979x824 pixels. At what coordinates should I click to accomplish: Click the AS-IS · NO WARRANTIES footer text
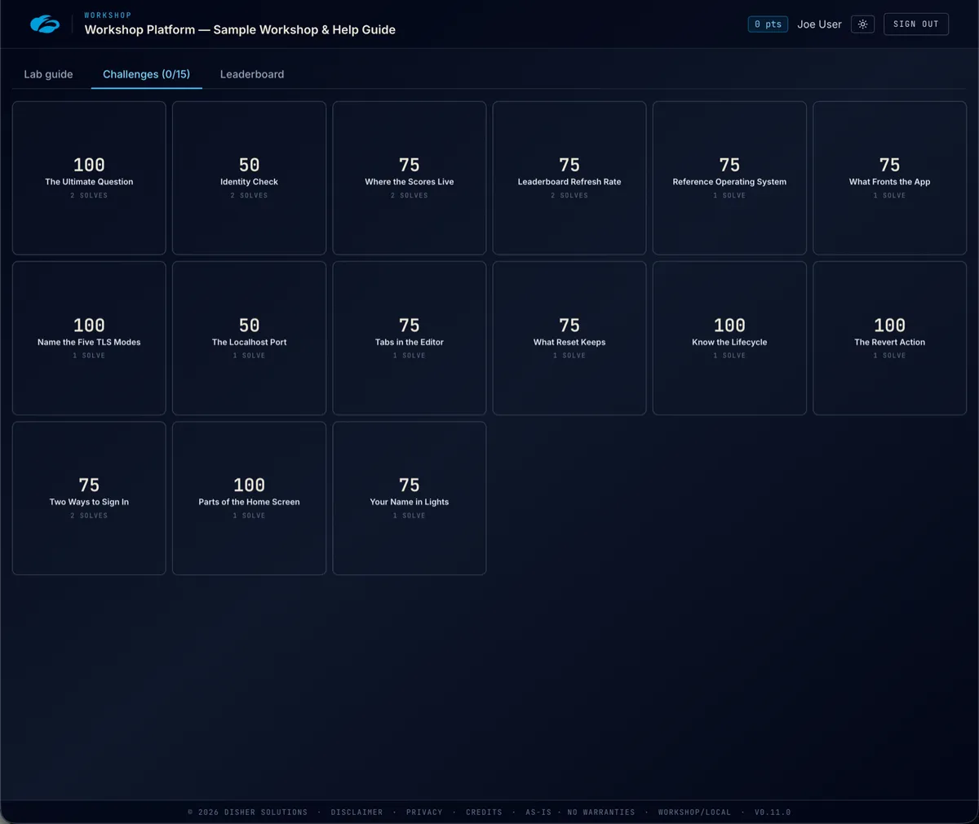580,813
